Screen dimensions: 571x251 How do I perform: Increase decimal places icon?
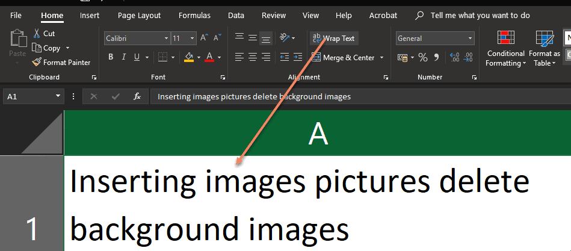tap(454, 58)
